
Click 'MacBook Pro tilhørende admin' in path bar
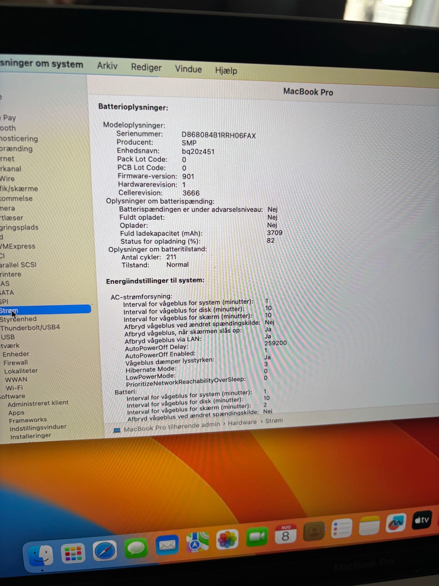tap(171, 427)
